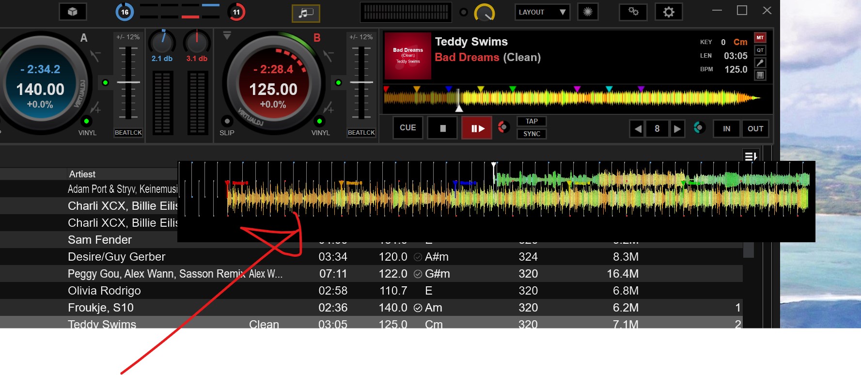The width and height of the screenshot is (861, 375).
Task: Click the checkmark icon beside Am key
Action: pos(418,308)
